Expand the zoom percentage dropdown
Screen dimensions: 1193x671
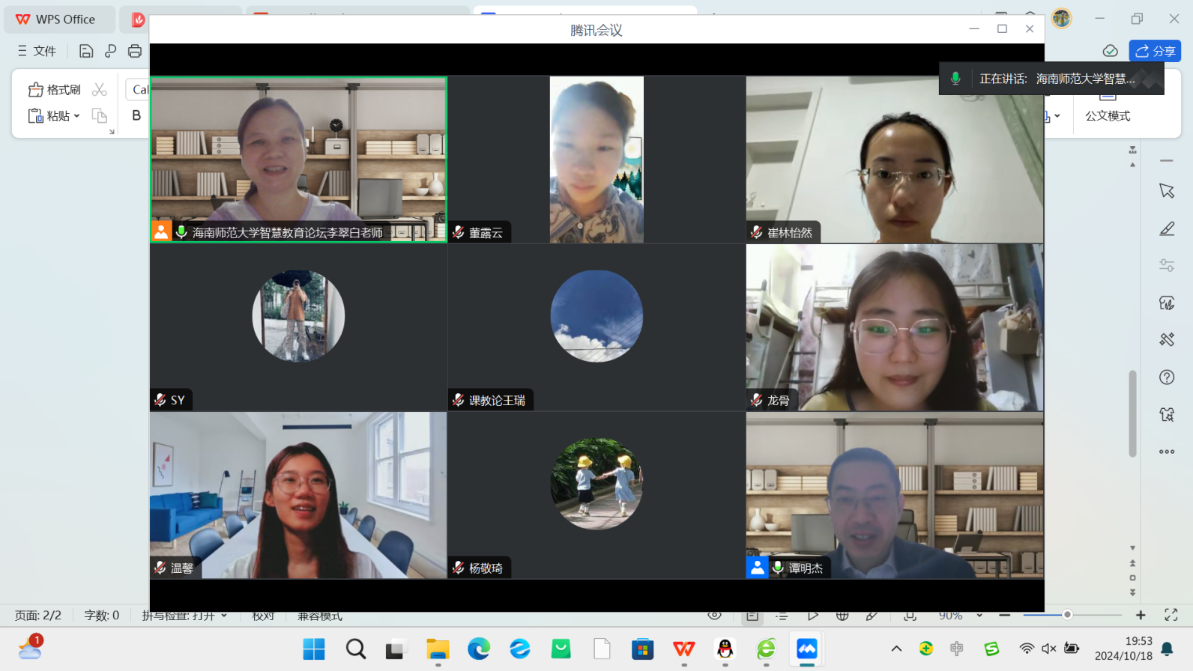[x=979, y=616]
